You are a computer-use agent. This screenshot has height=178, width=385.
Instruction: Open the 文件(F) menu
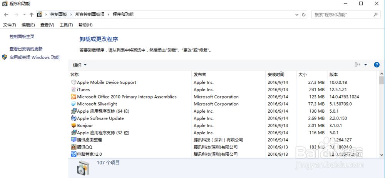(10, 25)
